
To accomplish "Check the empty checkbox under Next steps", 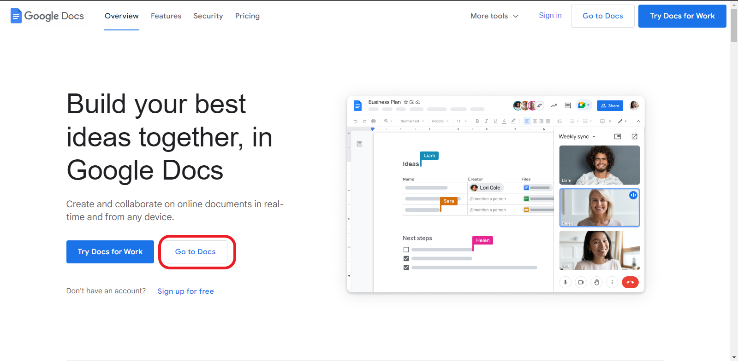I will [x=406, y=250].
